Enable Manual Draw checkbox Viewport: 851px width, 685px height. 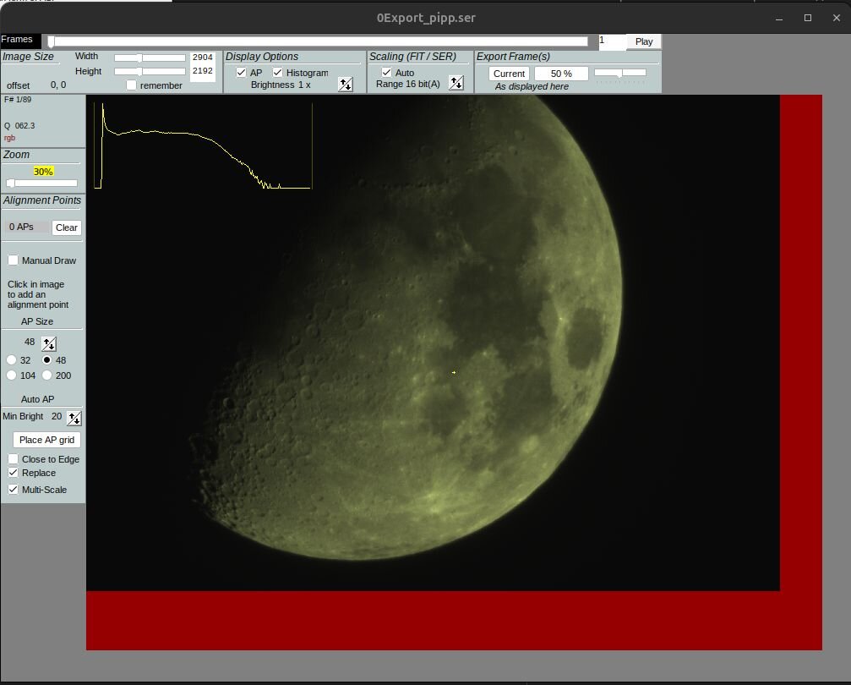13,260
